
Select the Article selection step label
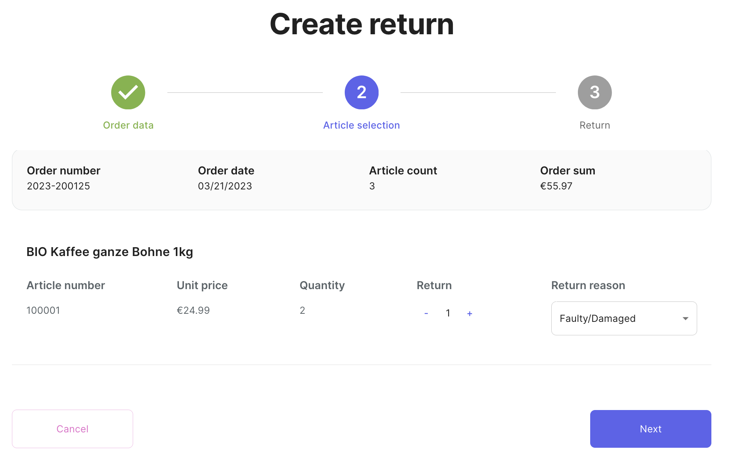[362, 126]
